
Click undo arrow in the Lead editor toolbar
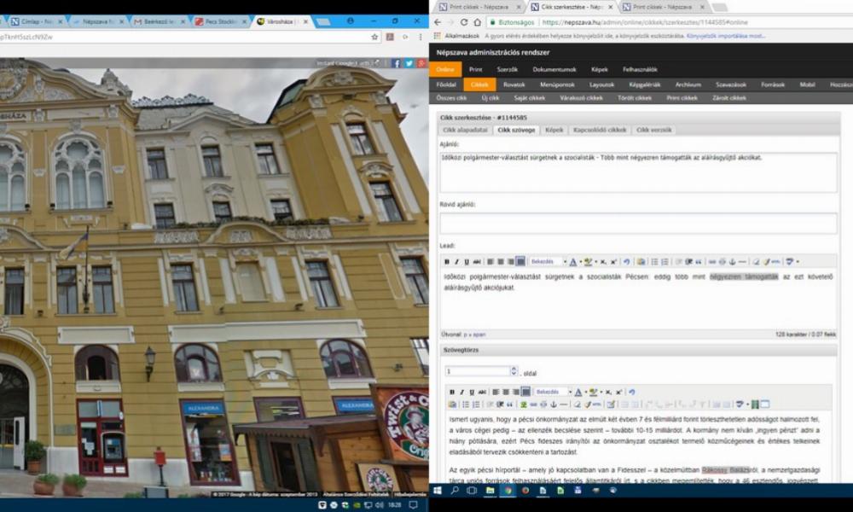click(626, 262)
